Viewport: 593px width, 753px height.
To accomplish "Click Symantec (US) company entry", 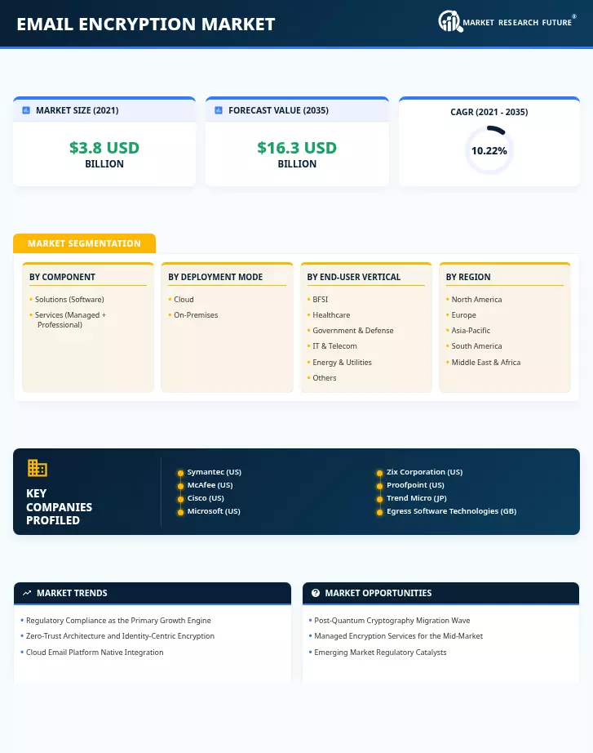I will point(214,472).
